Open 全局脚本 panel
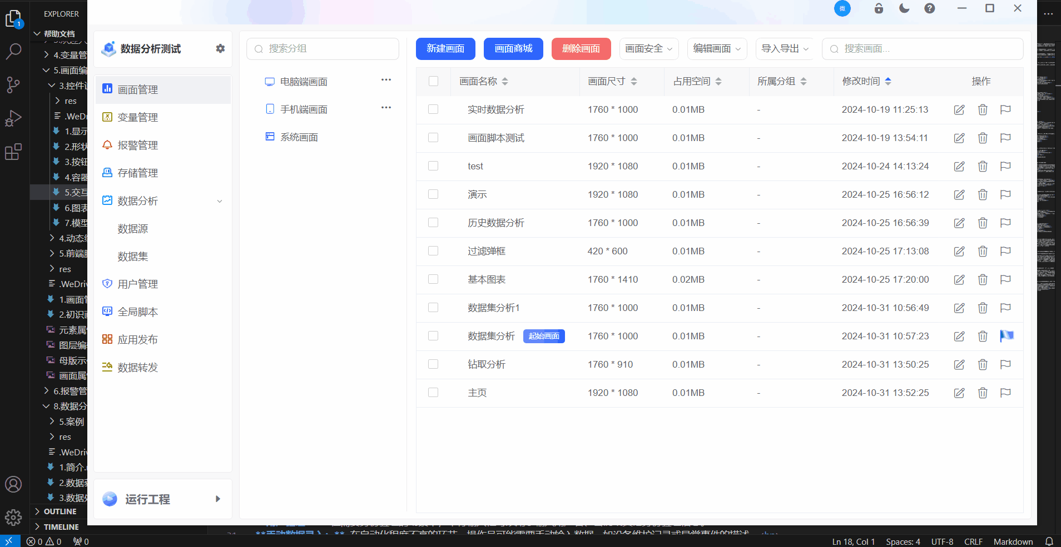This screenshot has width=1061, height=547. pyautogui.click(x=138, y=312)
